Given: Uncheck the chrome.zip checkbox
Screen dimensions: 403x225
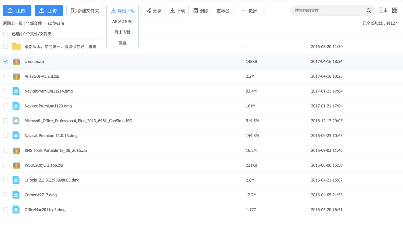Looking at the screenshot, I should pos(6,61).
